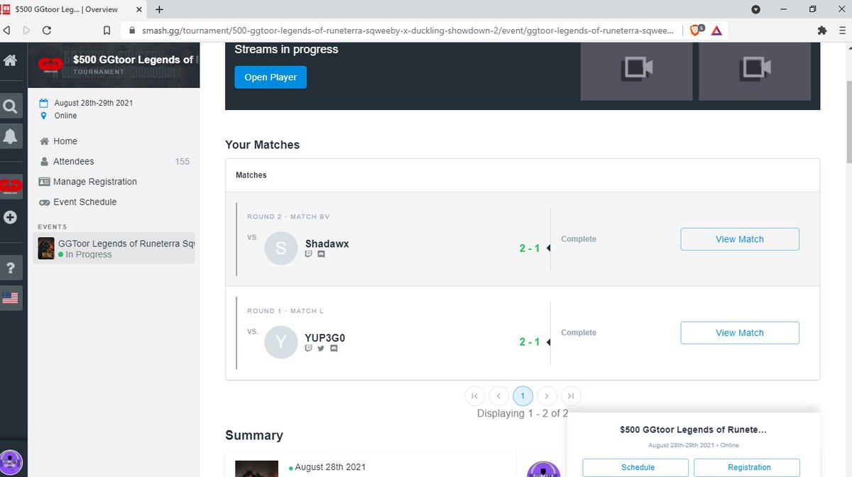Click YUP3G0's Discord icon
The image size is (852, 477).
pos(334,349)
